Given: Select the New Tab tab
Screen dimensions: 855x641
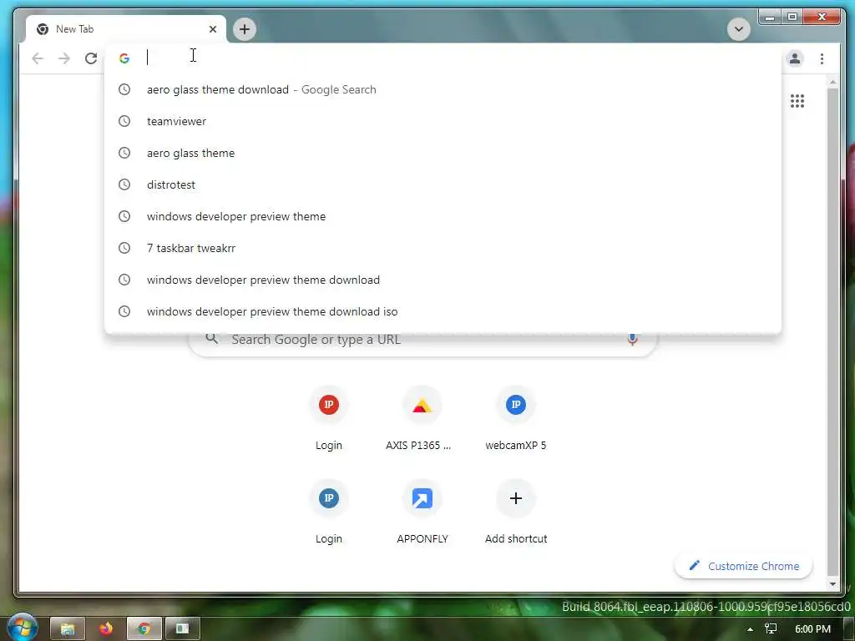Looking at the screenshot, I should (125, 29).
